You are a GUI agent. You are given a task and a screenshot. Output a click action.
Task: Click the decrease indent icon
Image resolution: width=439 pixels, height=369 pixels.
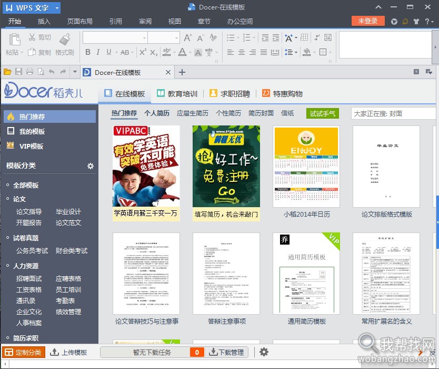[x=265, y=37]
